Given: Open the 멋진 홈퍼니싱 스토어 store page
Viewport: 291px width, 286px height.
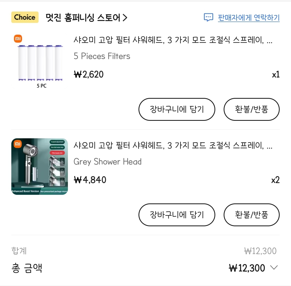Looking at the screenshot, I should click(83, 18).
